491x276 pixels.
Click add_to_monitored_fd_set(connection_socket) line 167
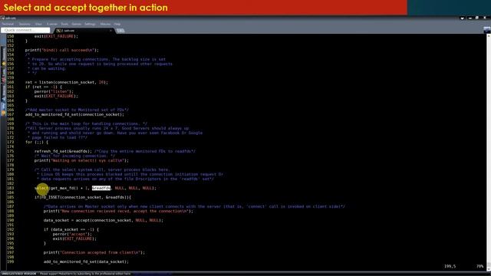click(74, 114)
